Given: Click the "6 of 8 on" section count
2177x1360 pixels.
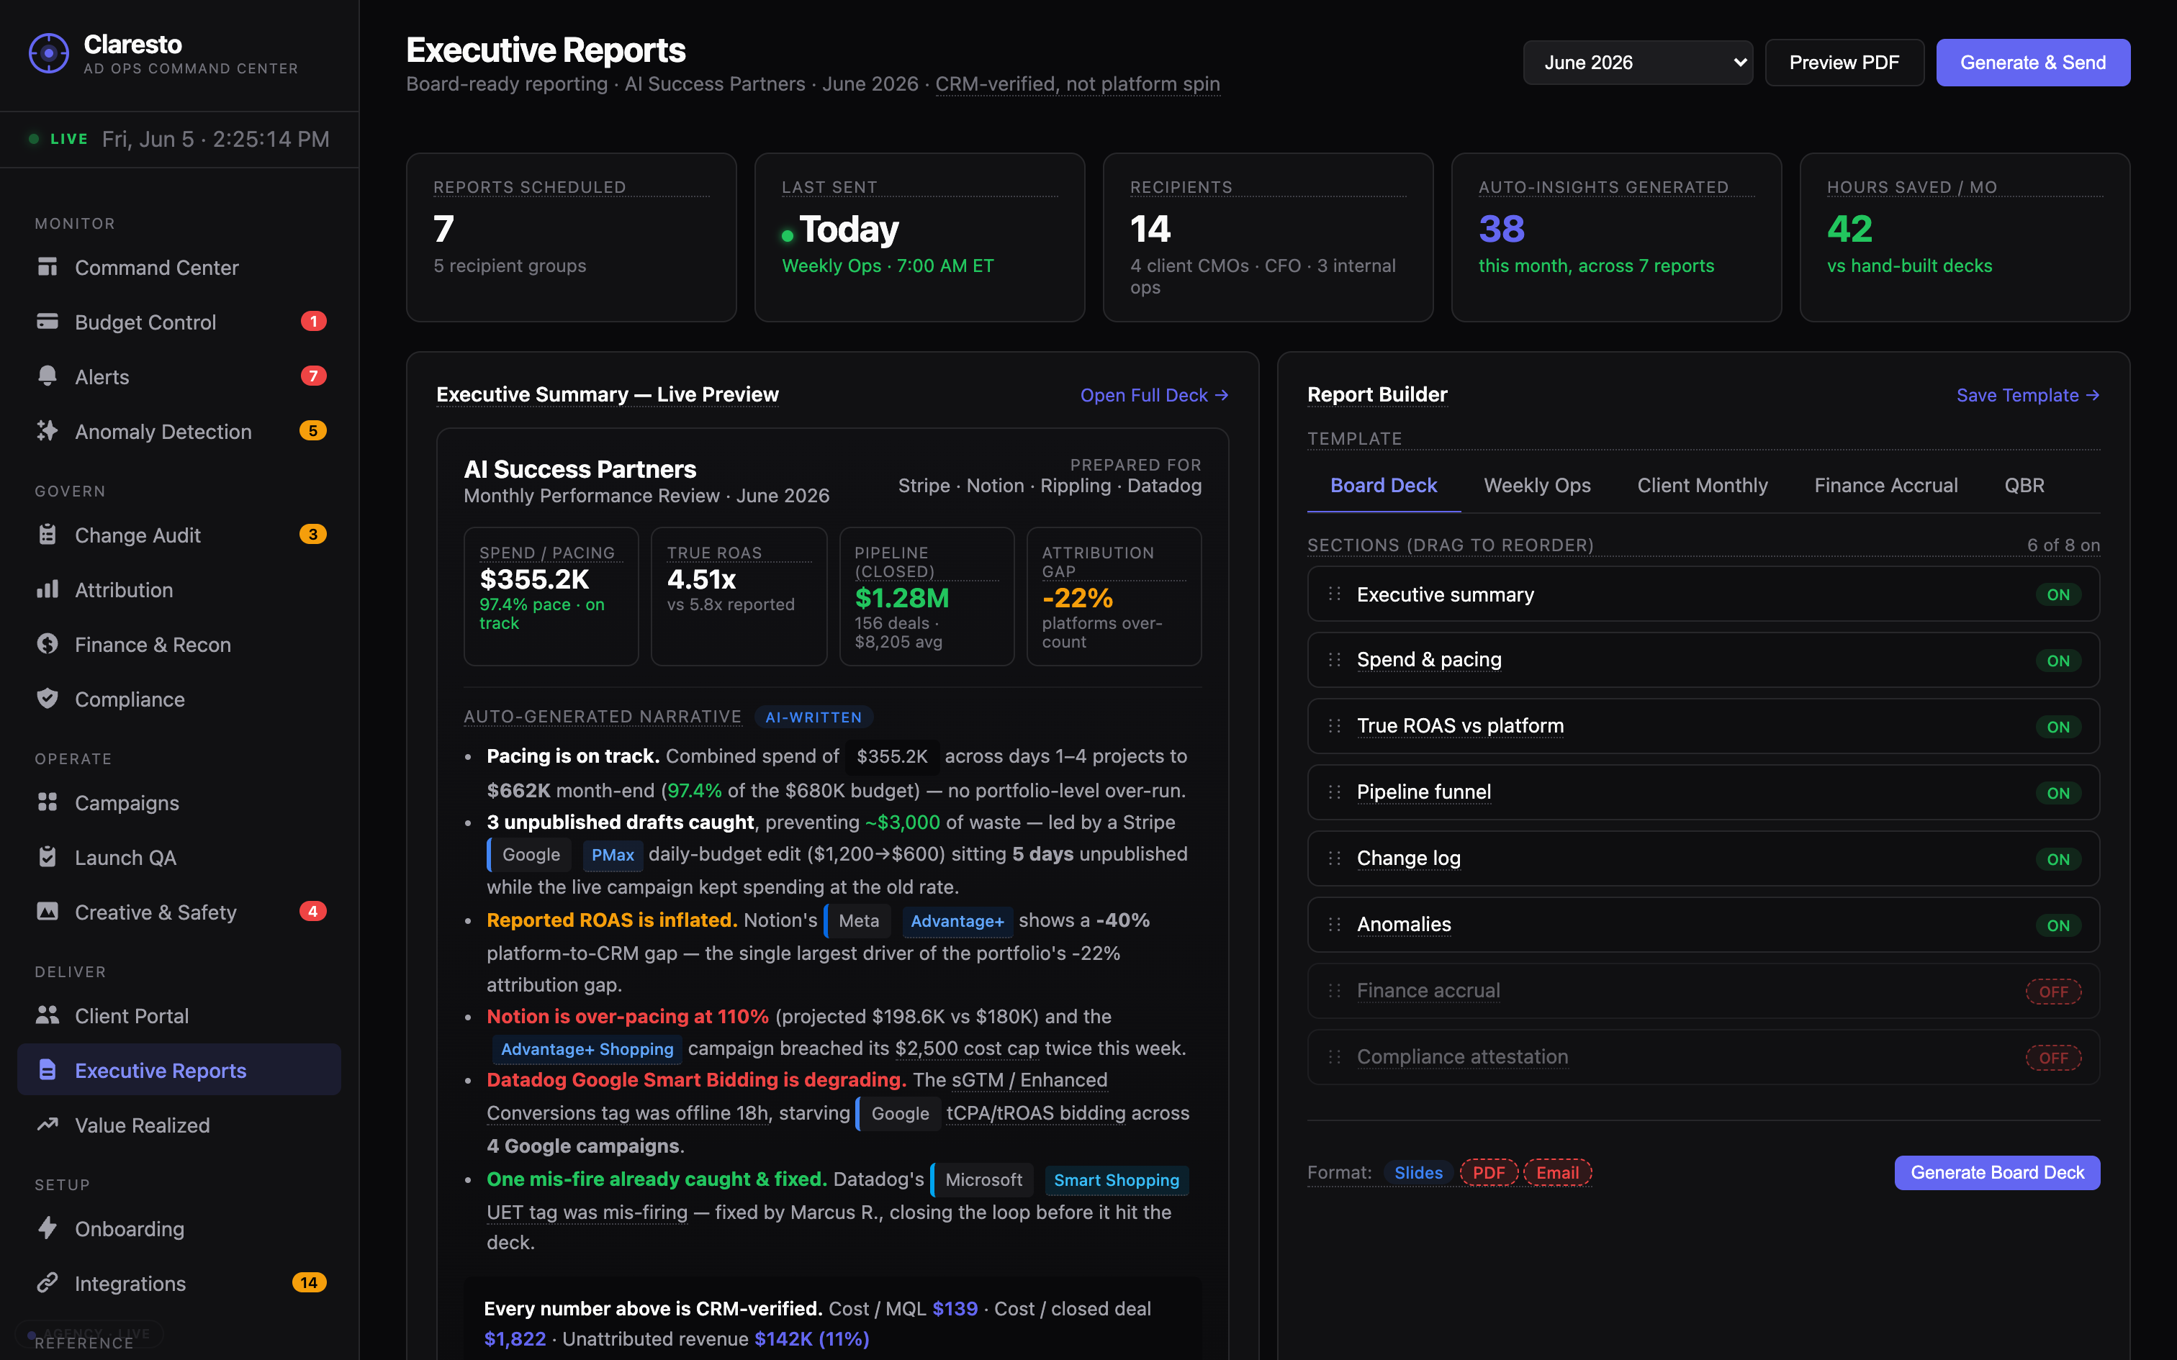Looking at the screenshot, I should pyautogui.click(x=2064, y=545).
